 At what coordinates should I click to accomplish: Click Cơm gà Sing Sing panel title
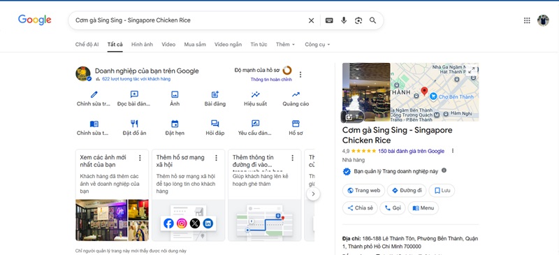(397, 135)
